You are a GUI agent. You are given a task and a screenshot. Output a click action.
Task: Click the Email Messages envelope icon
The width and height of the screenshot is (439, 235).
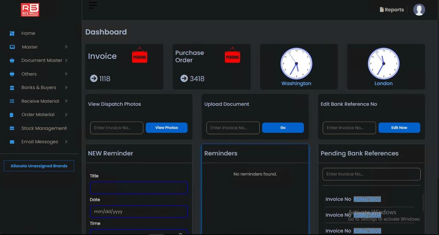click(12, 142)
